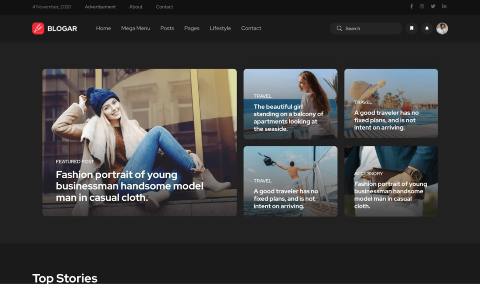Open saved bookmarks via the bookmark icon

point(412,29)
